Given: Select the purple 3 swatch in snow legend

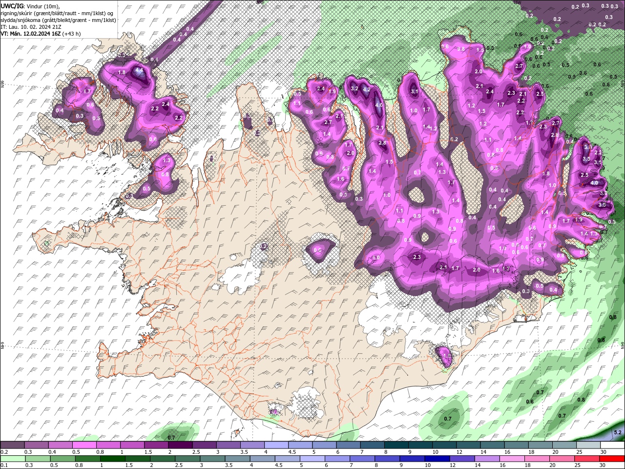Looking at the screenshot, I should [229, 445].
